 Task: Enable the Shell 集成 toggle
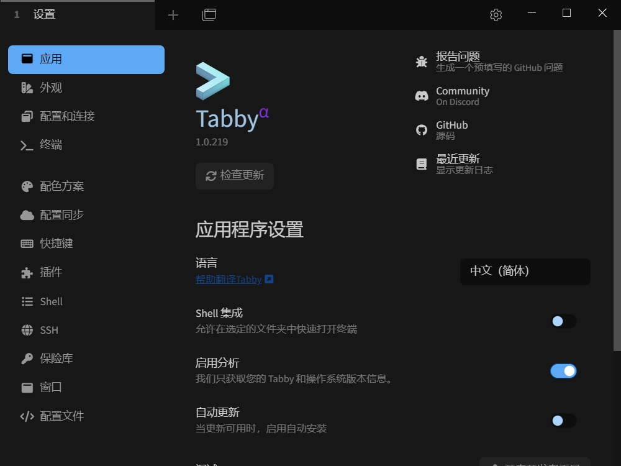point(563,321)
